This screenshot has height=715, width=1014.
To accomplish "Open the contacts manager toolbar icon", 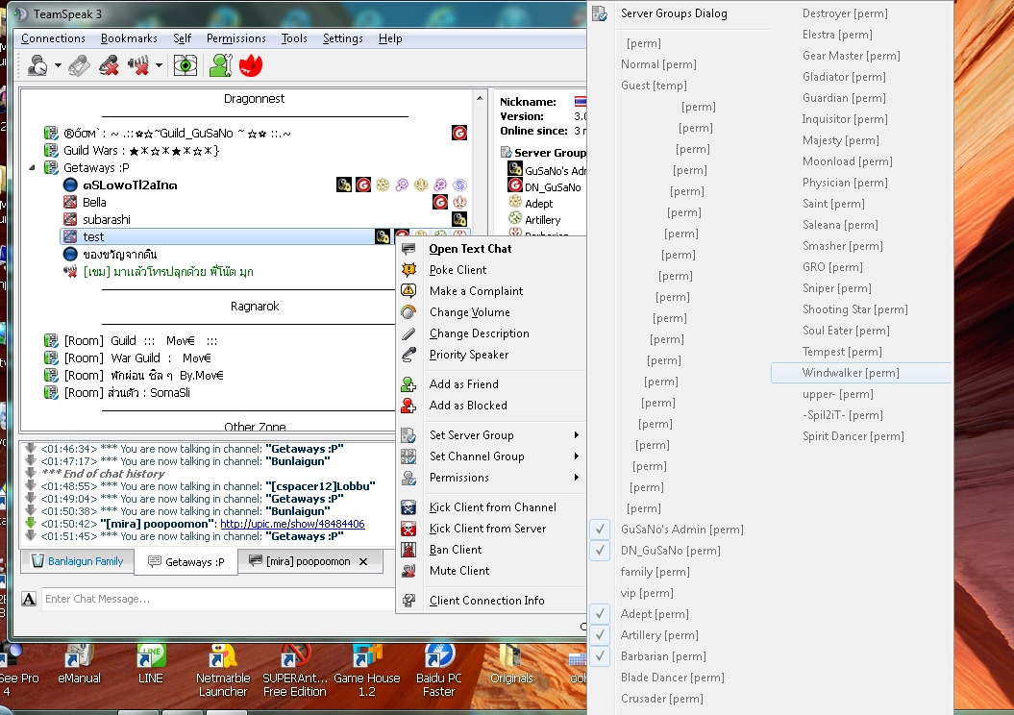I will [220, 65].
